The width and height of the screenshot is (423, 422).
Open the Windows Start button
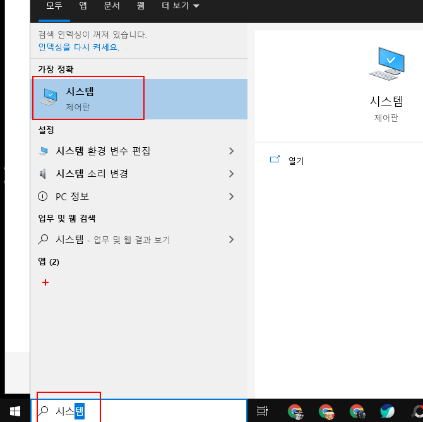[x=15, y=411]
